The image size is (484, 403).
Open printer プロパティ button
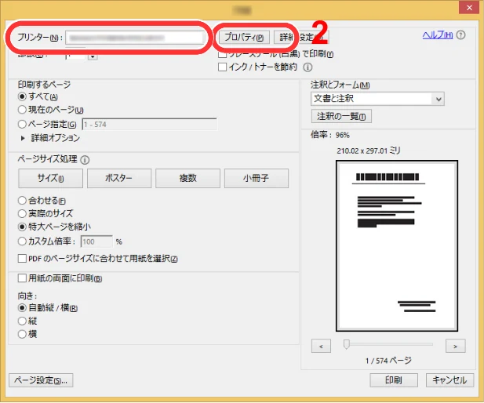pyautogui.click(x=244, y=38)
